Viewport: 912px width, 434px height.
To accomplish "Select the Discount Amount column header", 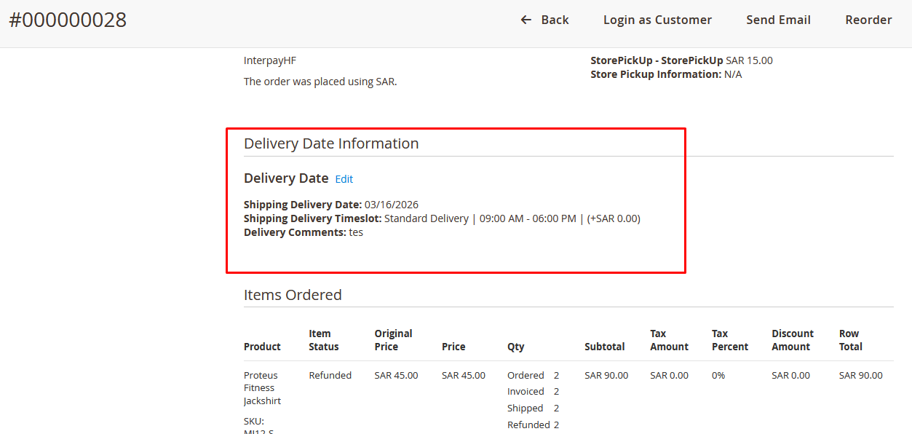I will [x=793, y=340].
